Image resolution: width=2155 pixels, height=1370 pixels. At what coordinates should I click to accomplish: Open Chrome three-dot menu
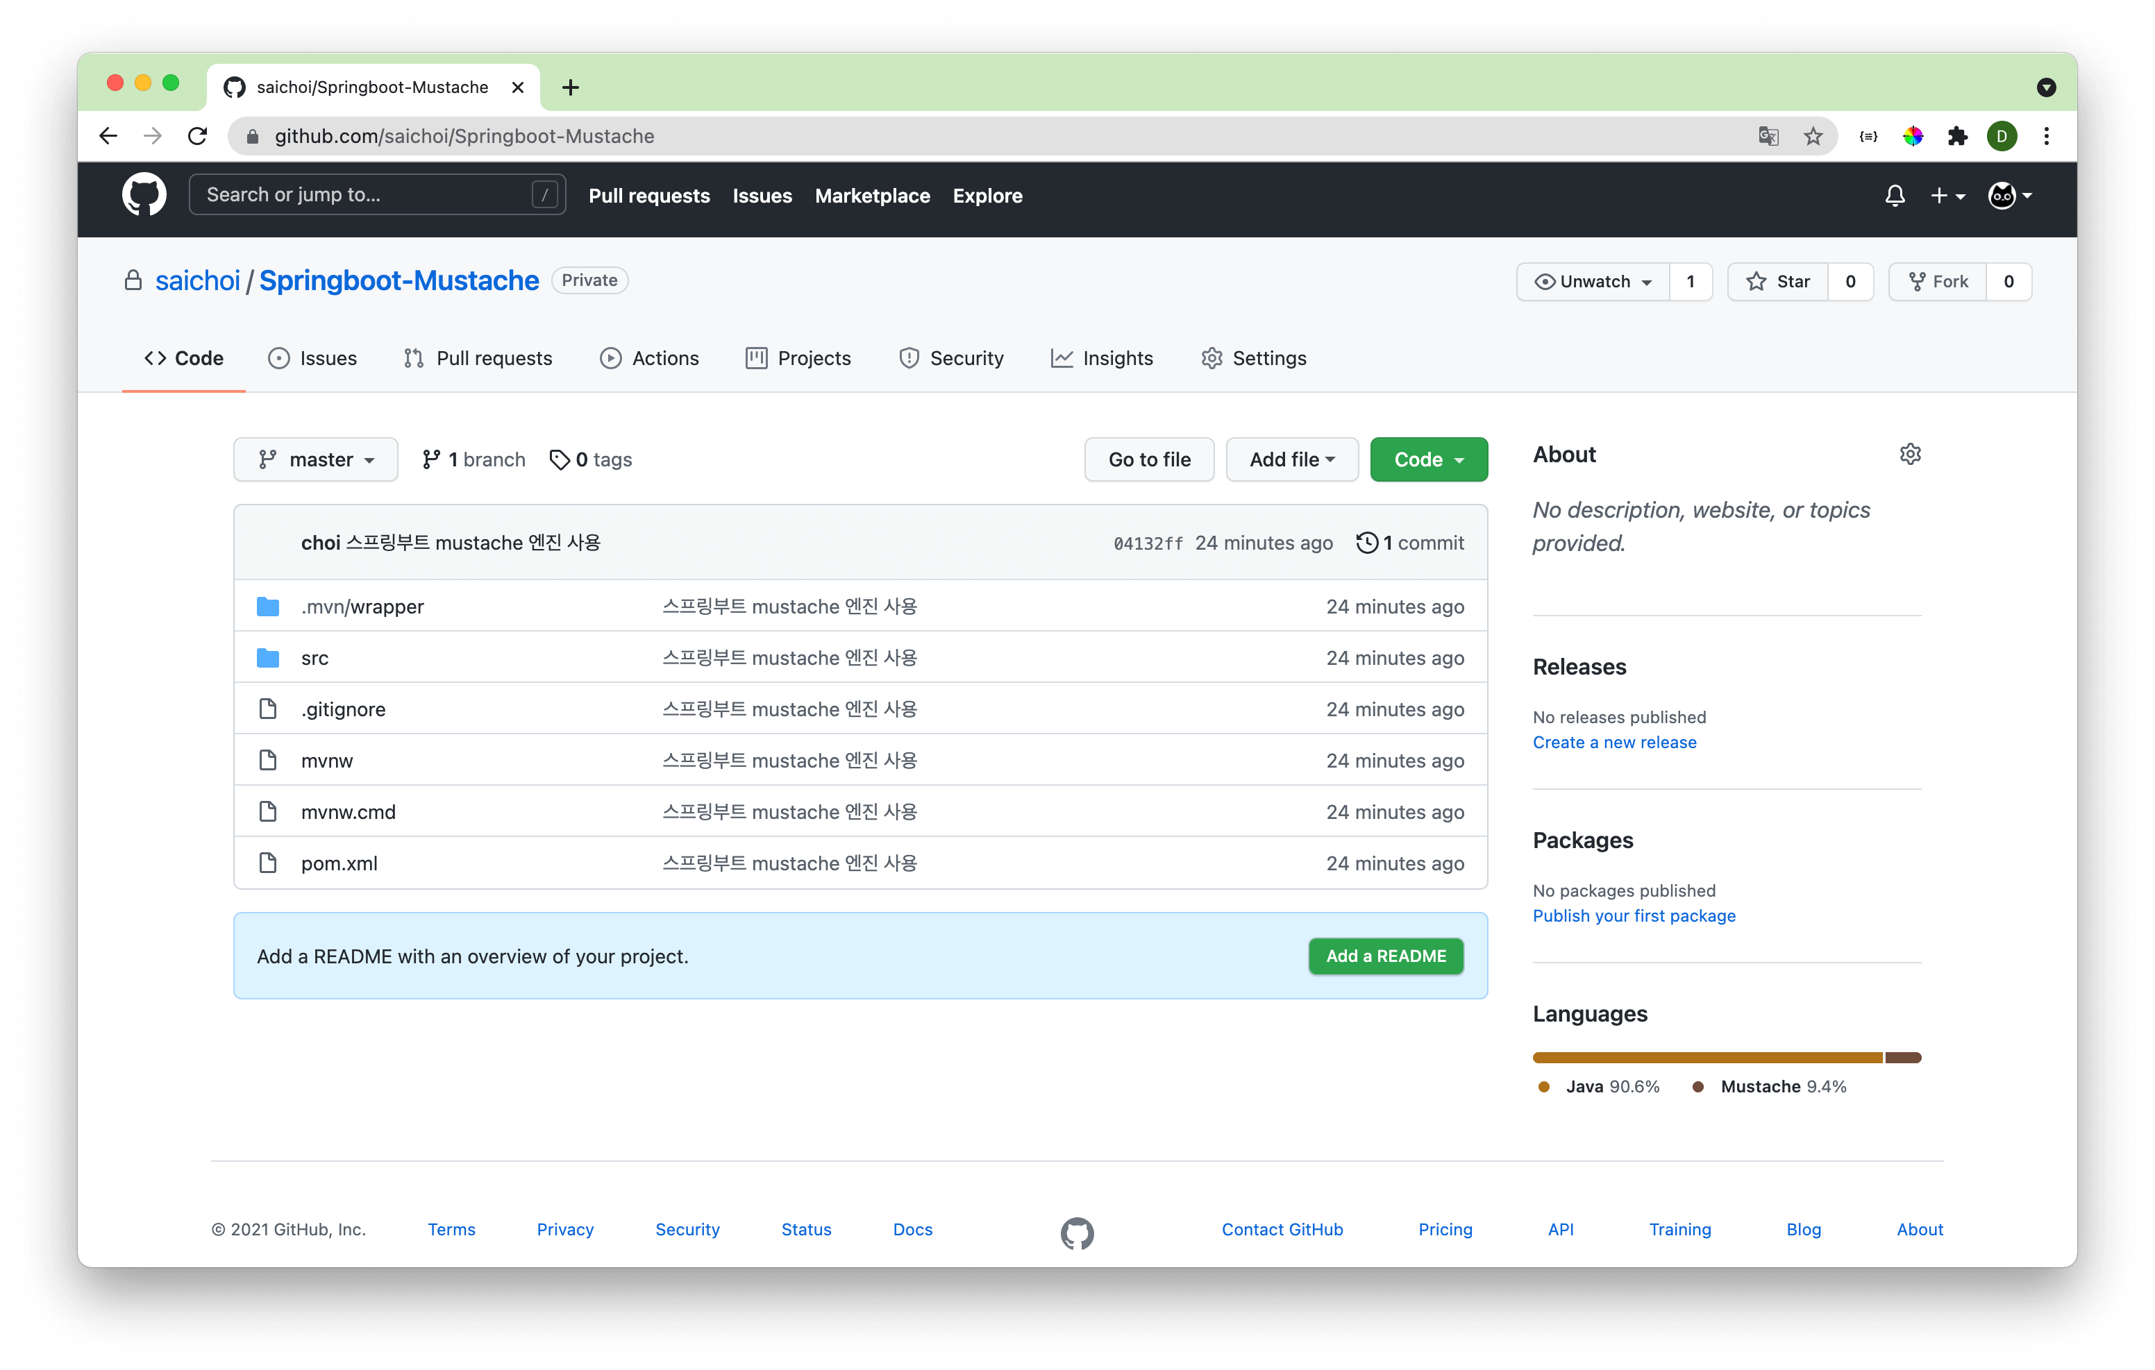[x=2047, y=136]
